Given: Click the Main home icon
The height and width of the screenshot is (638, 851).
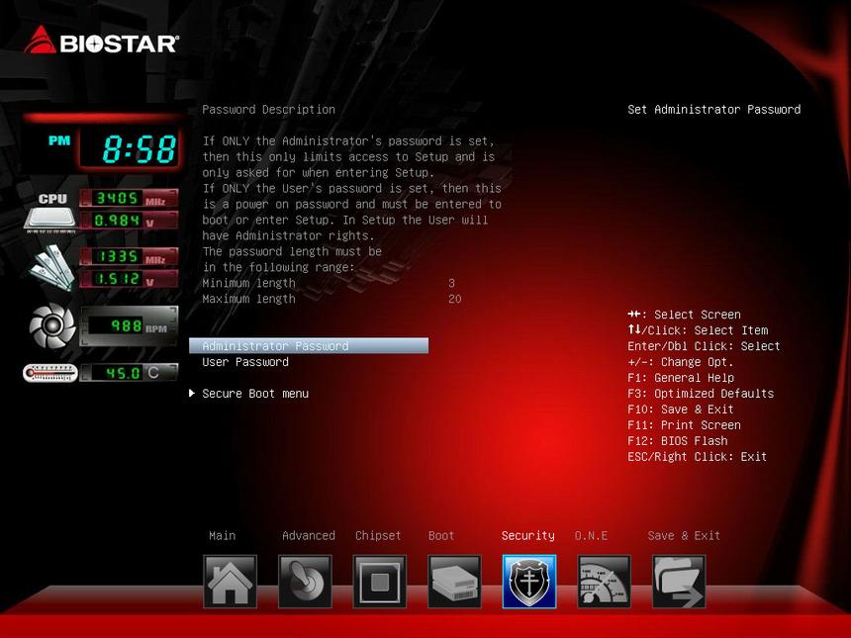Looking at the screenshot, I should click(230, 582).
